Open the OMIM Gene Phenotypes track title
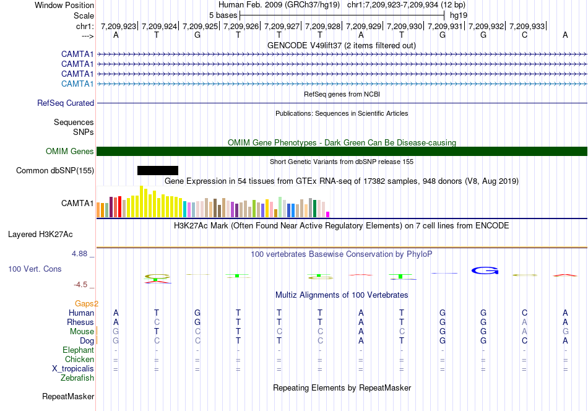The height and width of the screenshot is (411, 588). click(x=342, y=142)
